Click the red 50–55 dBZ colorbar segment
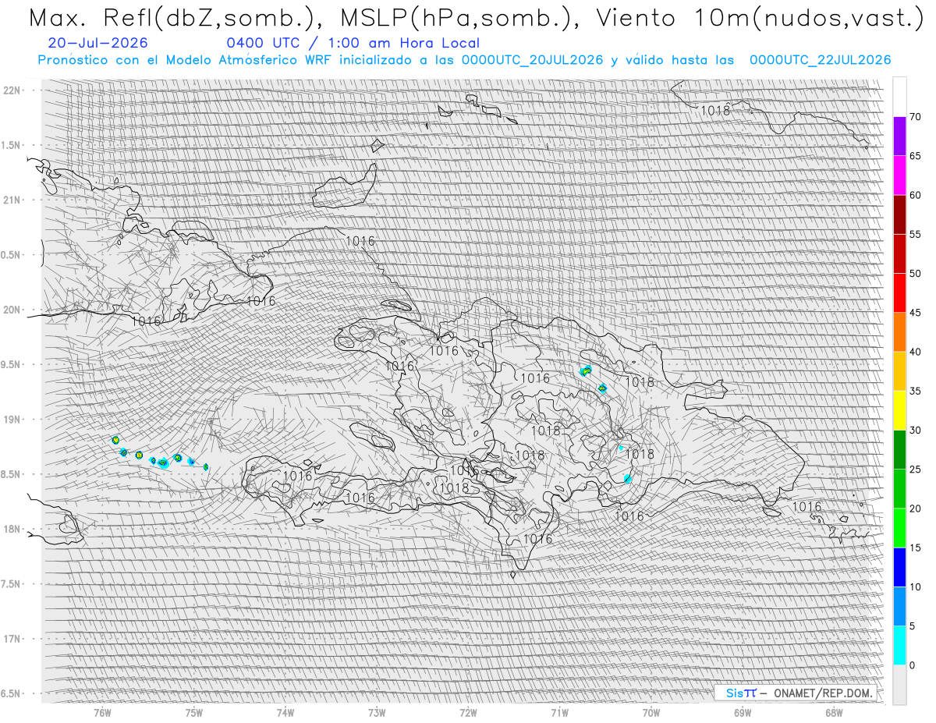 pyautogui.click(x=899, y=253)
